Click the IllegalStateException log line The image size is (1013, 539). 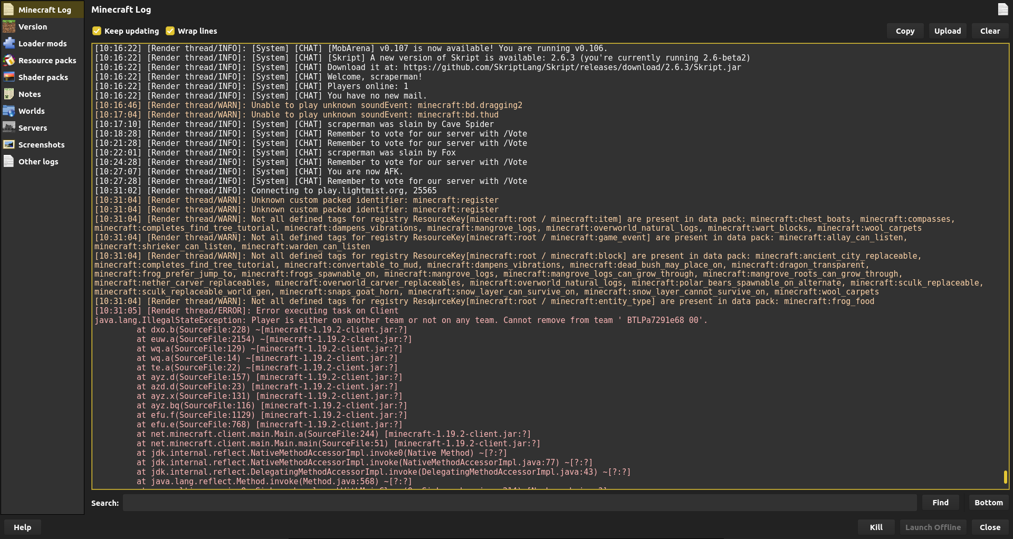401,320
